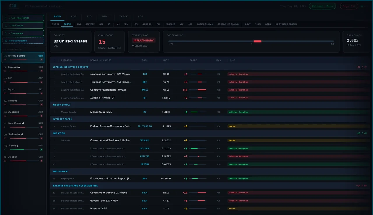This screenshot has width=373, height=215.
Task: Select the ABOUT sub-tab
Action: tap(55, 24)
